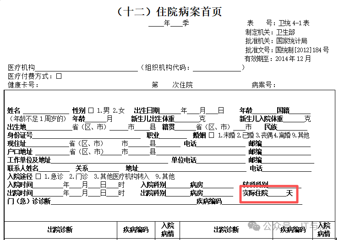Click the 户口地址 label

pos(20,152)
